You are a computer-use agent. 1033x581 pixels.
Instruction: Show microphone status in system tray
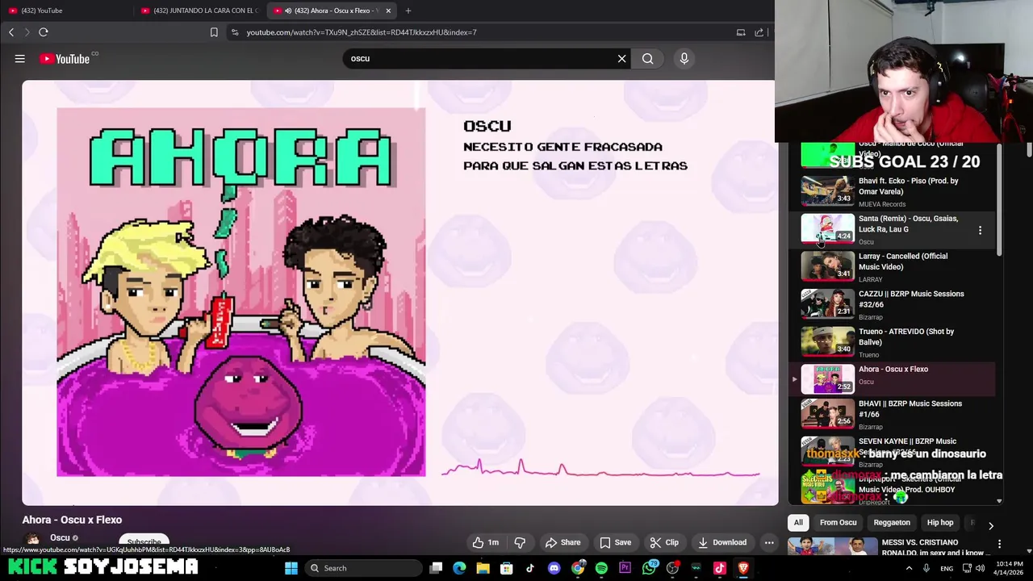pyautogui.click(x=926, y=568)
